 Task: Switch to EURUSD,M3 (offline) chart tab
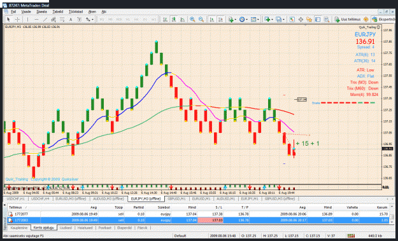71,198
